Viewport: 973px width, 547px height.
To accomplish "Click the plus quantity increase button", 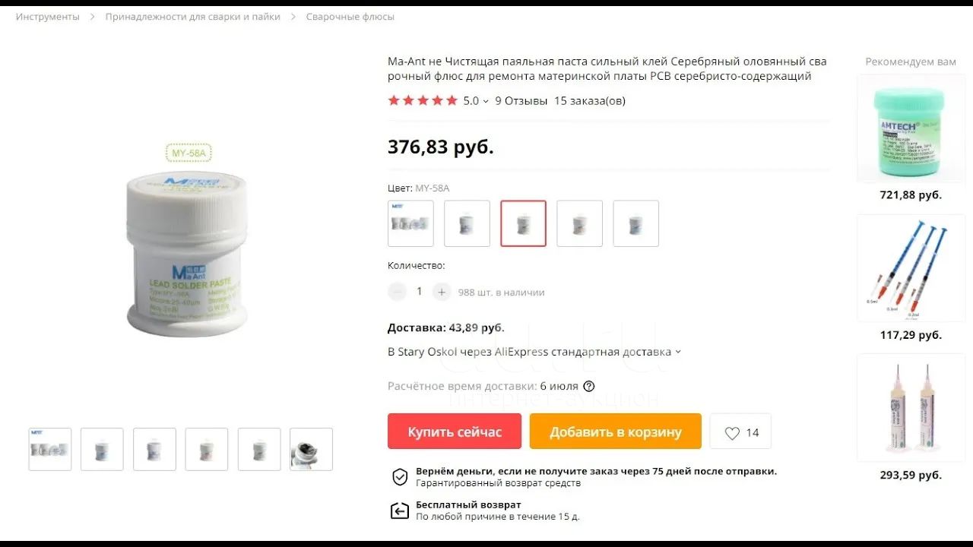I will [442, 292].
